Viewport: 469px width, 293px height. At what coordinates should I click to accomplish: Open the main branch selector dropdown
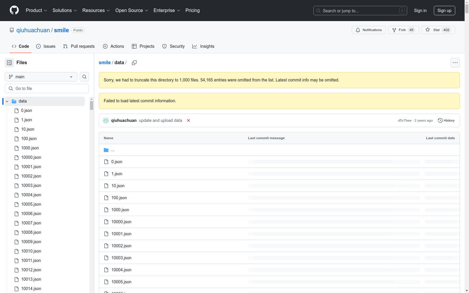tap(41, 77)
